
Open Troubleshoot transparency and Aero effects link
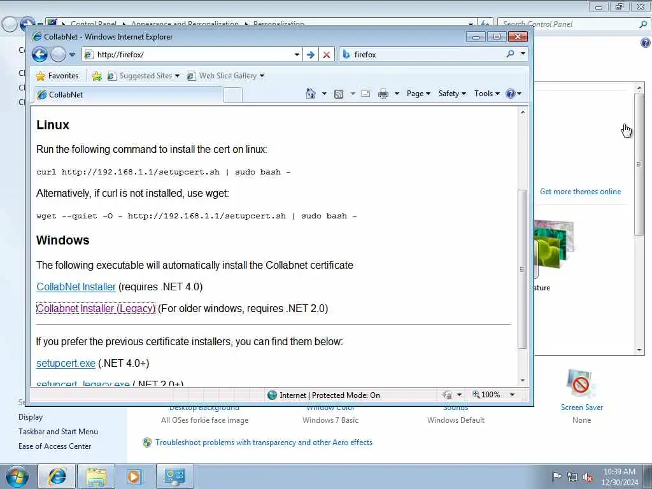(x=264, y=443)
